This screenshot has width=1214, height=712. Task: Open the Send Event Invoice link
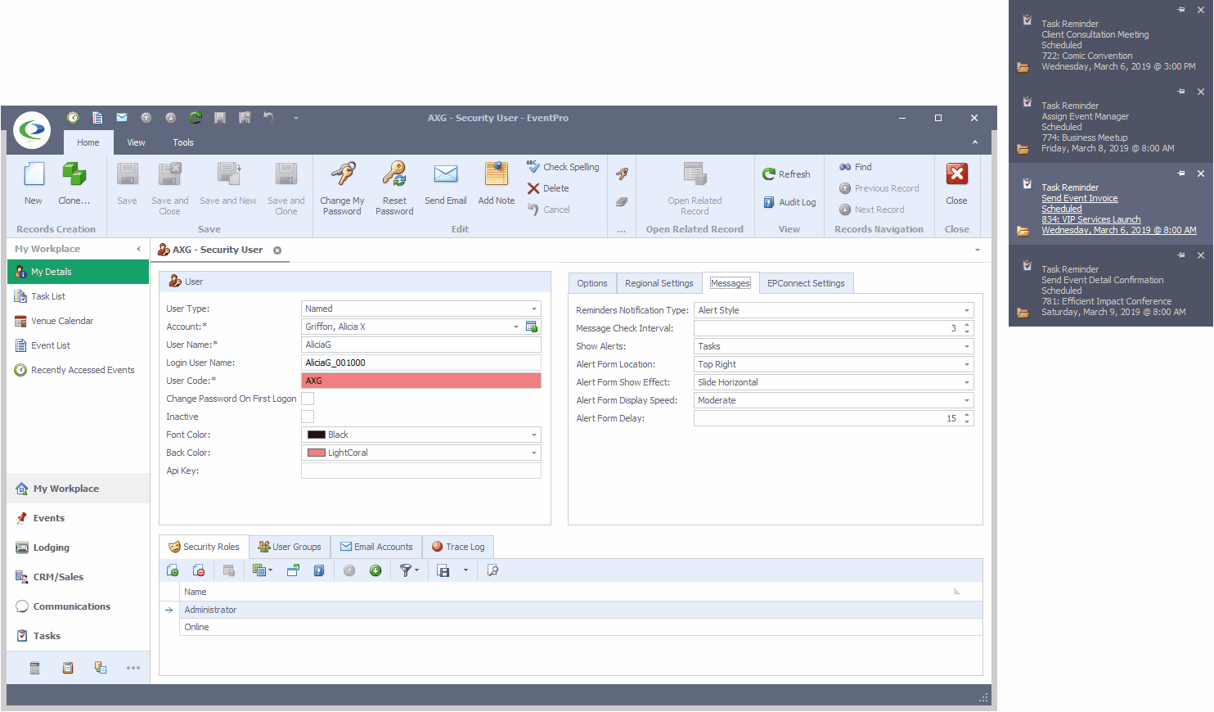coord(1079,198)
